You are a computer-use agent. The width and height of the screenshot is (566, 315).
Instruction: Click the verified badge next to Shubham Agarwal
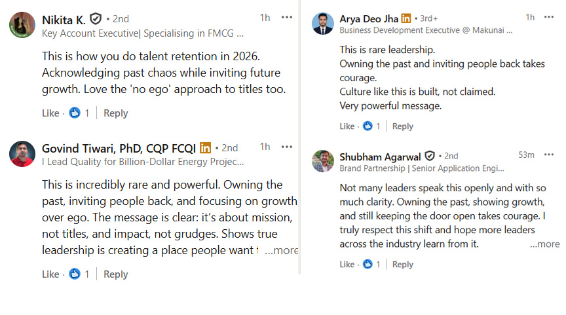[x=430, y=156]
